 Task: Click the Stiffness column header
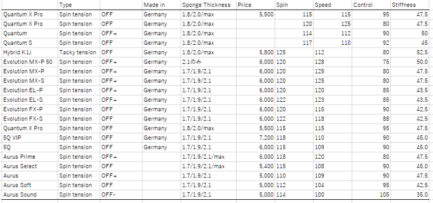(412, 5)
